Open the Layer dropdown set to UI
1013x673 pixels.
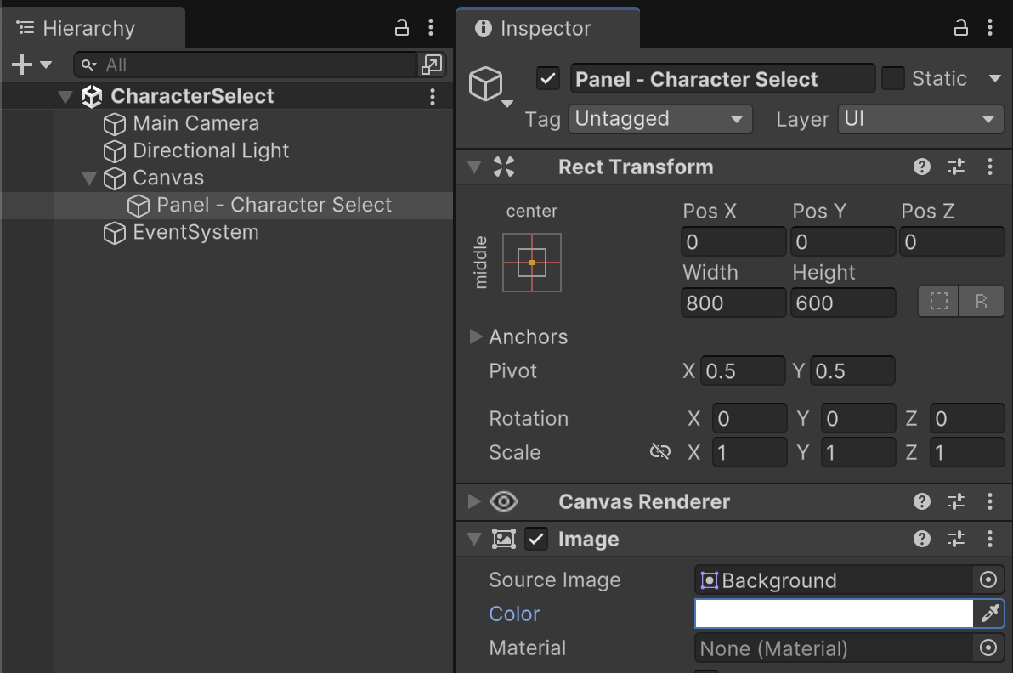(x=920, y=119)
